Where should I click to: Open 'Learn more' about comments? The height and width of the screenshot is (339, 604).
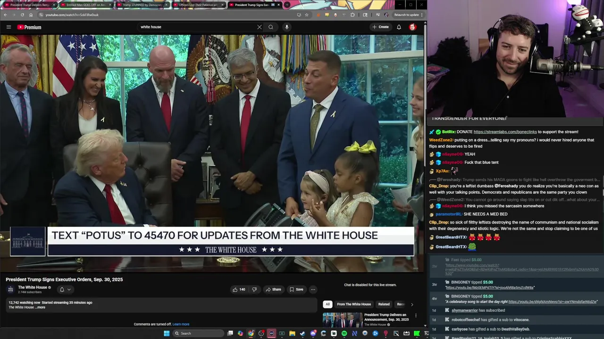[181, 324]
